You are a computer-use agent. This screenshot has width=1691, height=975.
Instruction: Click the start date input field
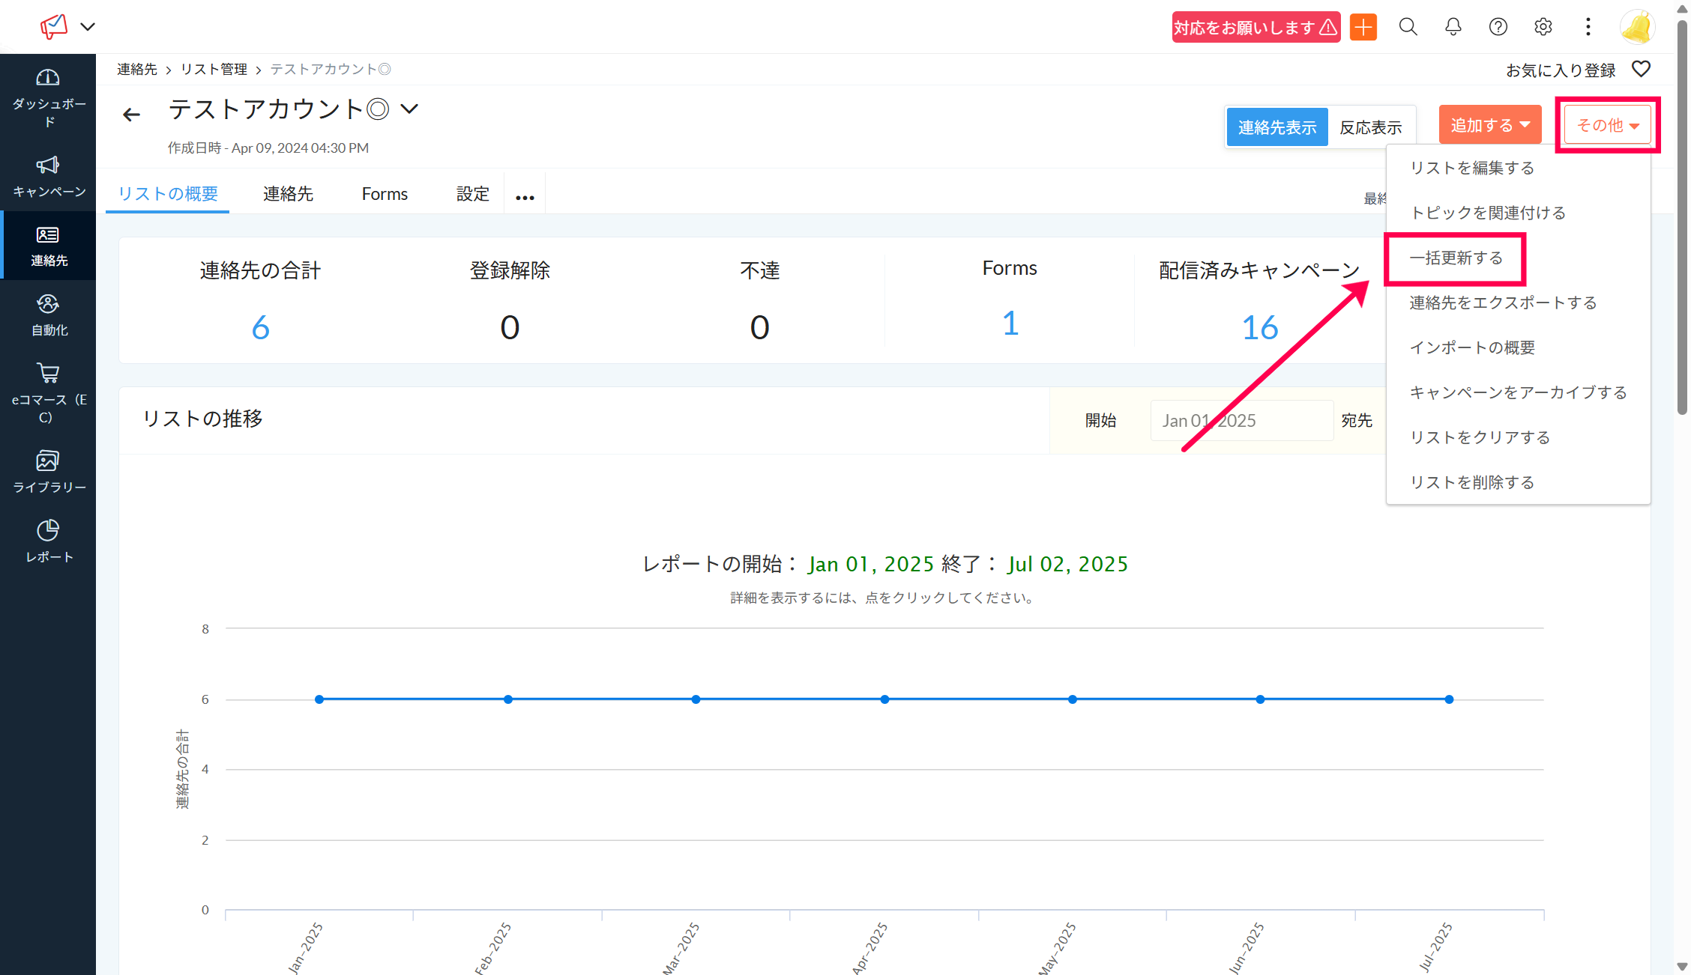click(1241, 420)
